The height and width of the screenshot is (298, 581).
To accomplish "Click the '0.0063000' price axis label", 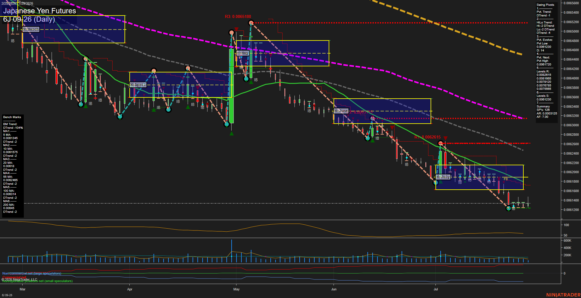I will 571,125.
